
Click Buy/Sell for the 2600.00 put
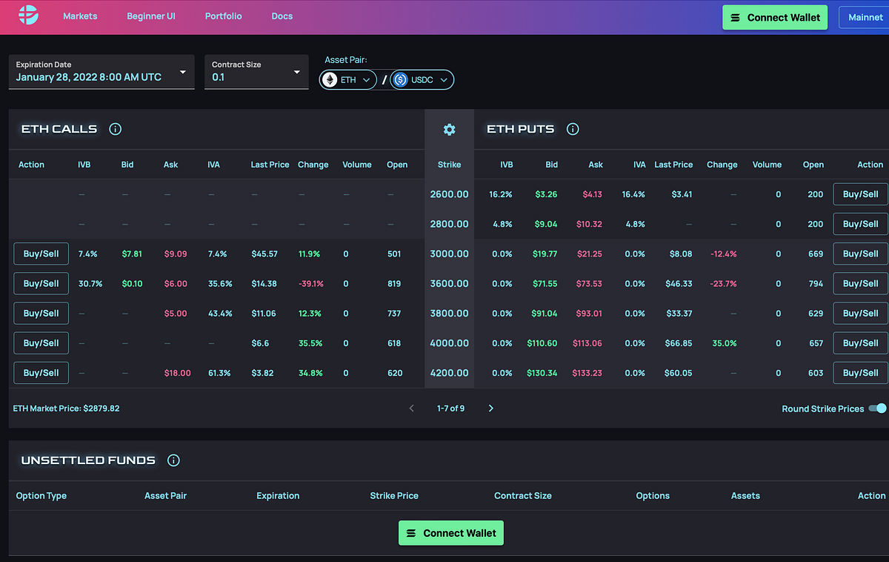860,194
